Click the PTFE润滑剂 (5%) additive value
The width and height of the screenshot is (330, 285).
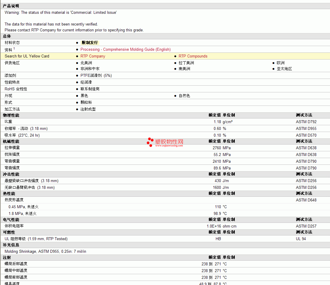(96, 76)
